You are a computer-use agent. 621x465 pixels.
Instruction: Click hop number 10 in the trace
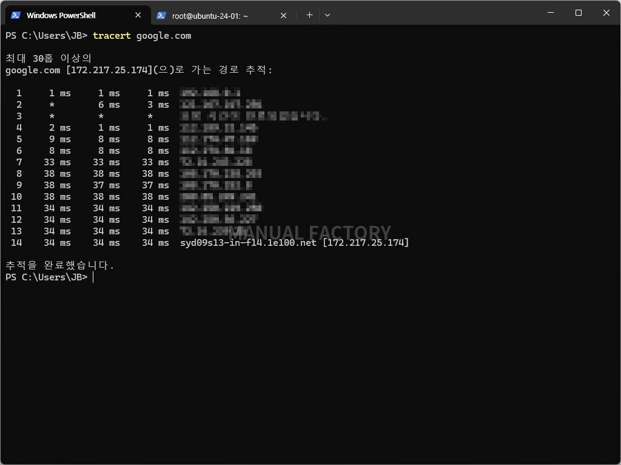pos(16,197)
